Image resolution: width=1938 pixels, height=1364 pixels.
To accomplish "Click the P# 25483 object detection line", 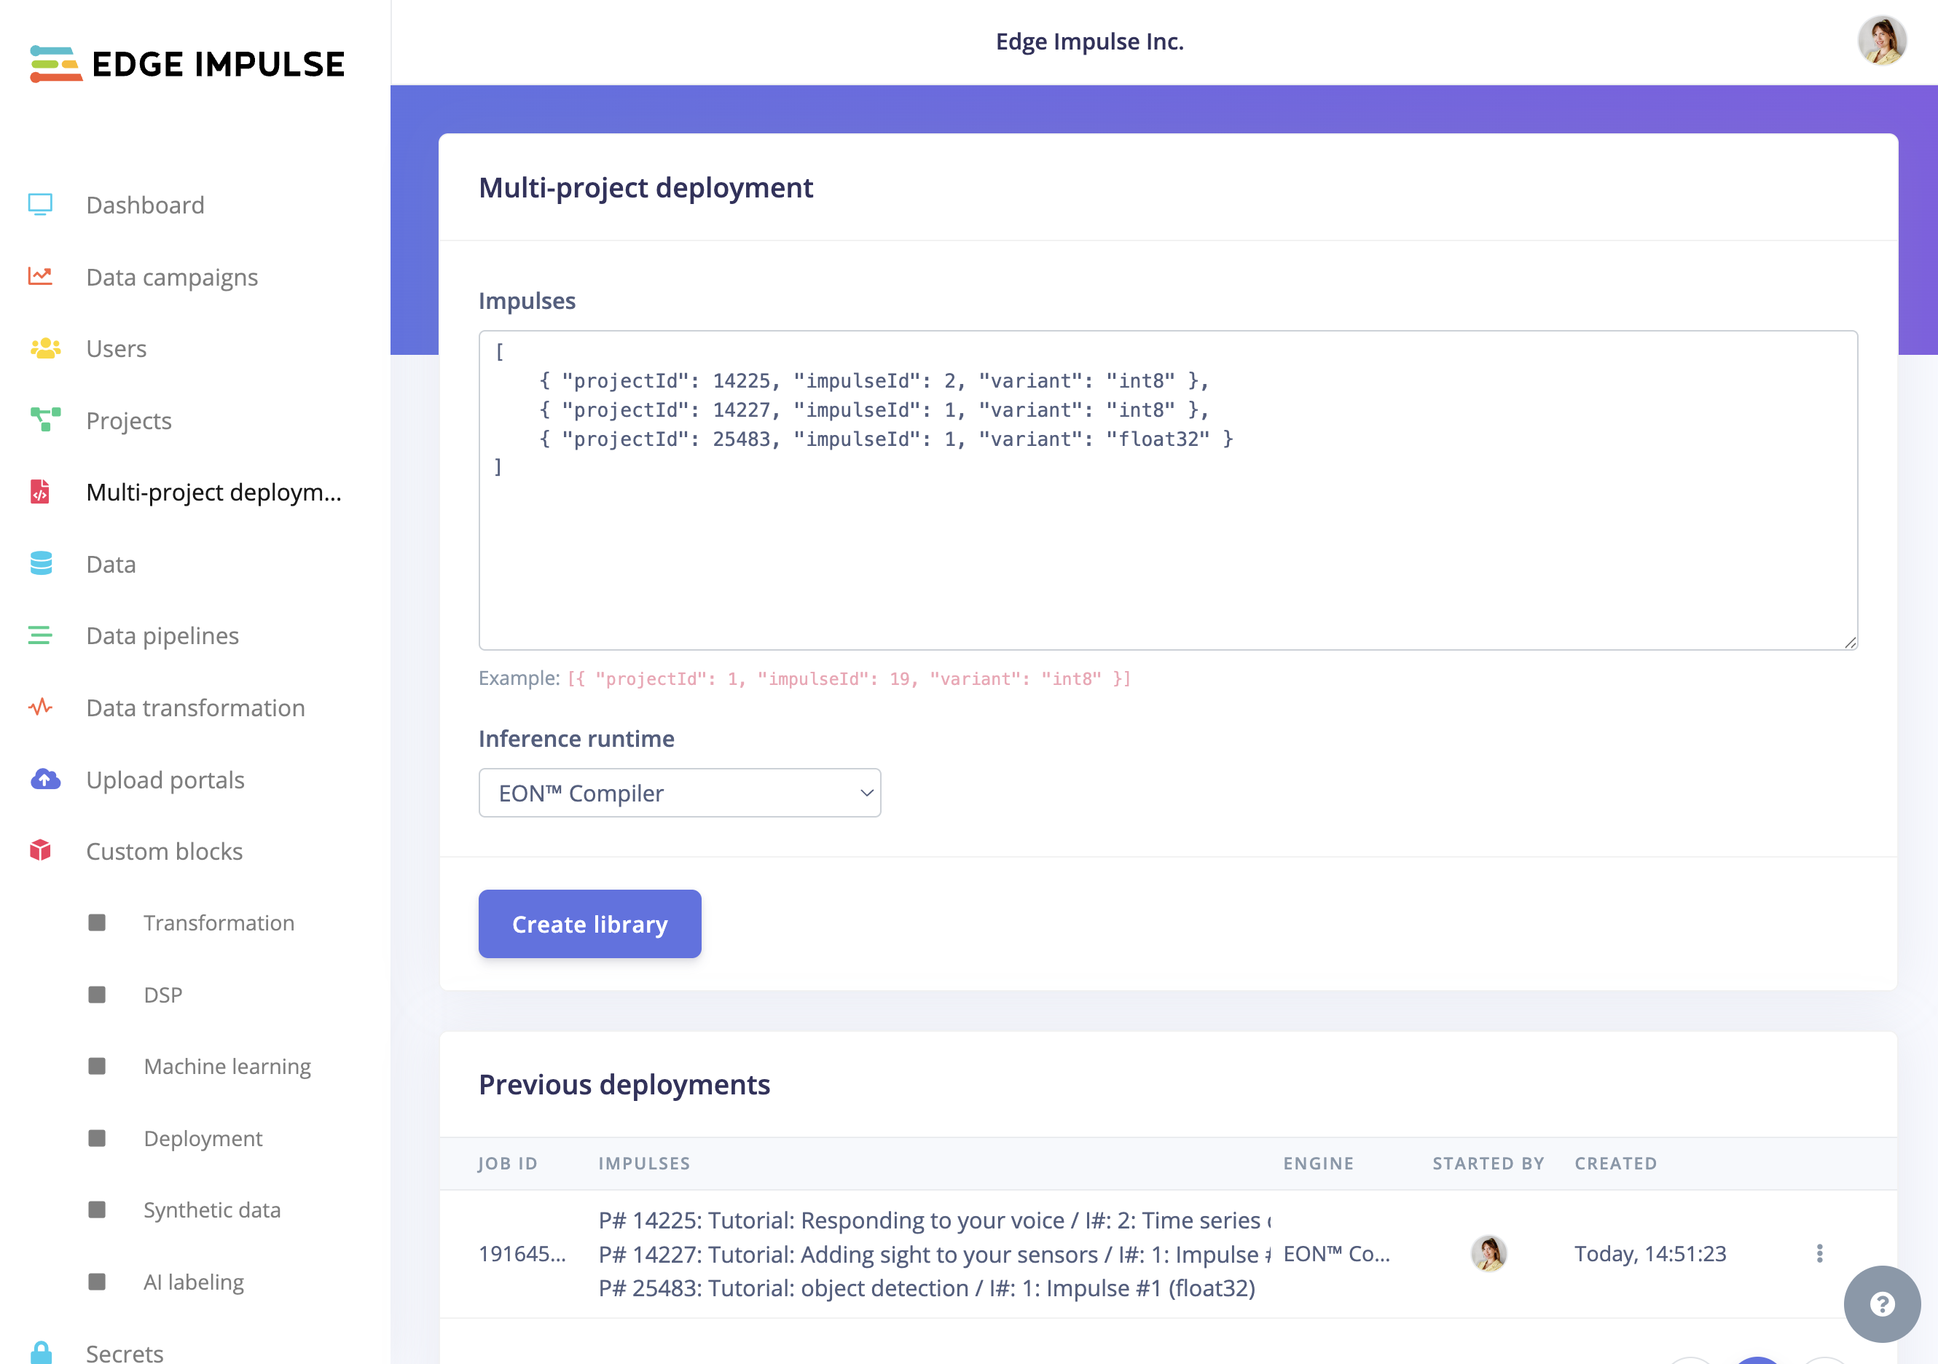I will click(x=927, y=1288).
